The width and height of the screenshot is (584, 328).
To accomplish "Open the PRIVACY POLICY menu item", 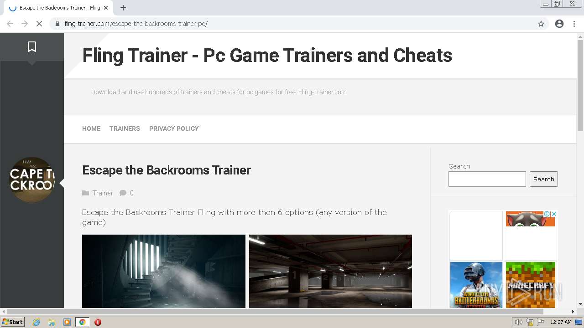I will click(x=174, y=128).
